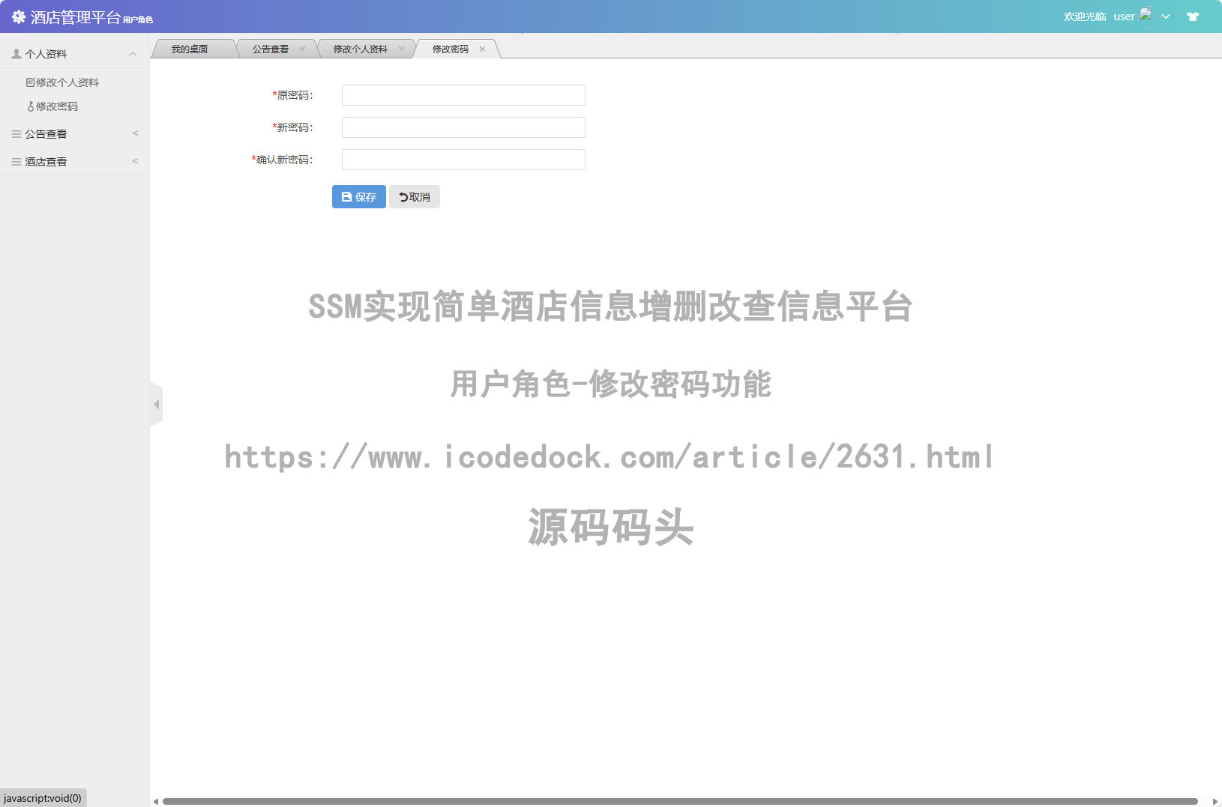1222x807 pixels.
Task: Switch to the 我的桌面 tab
Action: point(190,49)
